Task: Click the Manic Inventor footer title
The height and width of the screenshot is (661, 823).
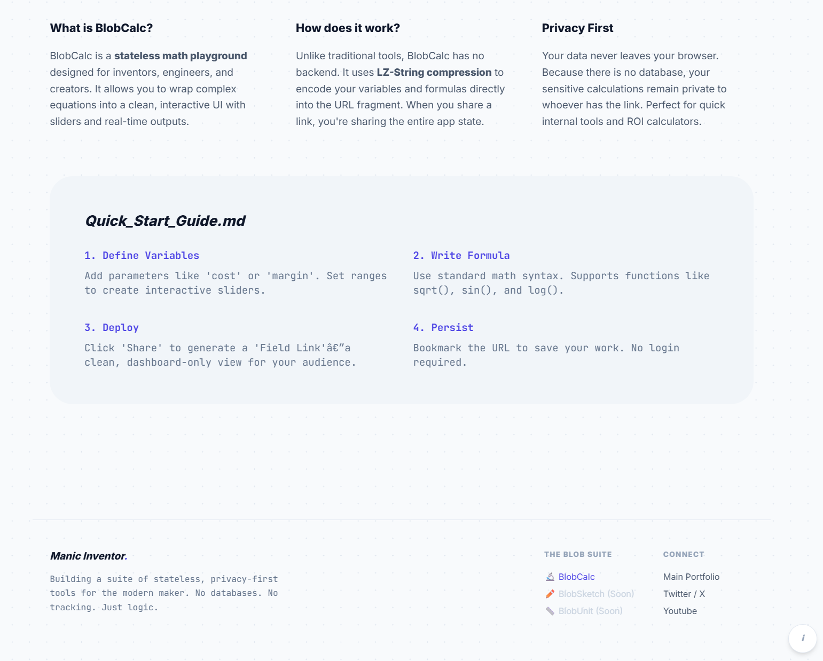Action: click(87, 556)
